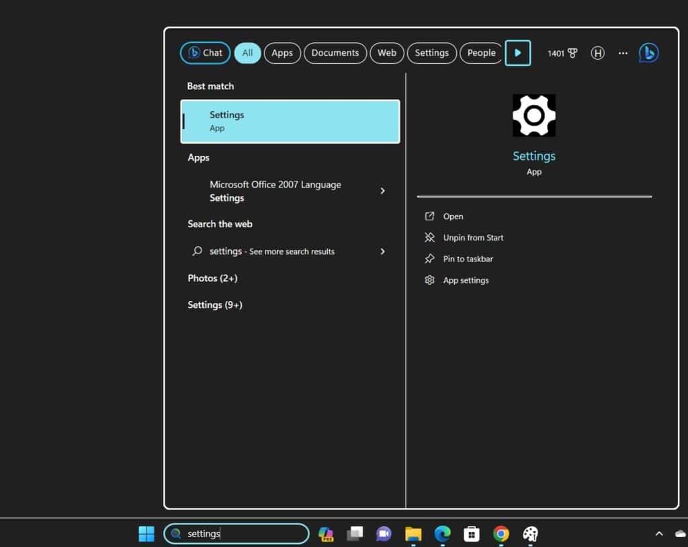Switch to the Documents search tab
This screenshot has width=688, height=547.
[x=335, y=53]
